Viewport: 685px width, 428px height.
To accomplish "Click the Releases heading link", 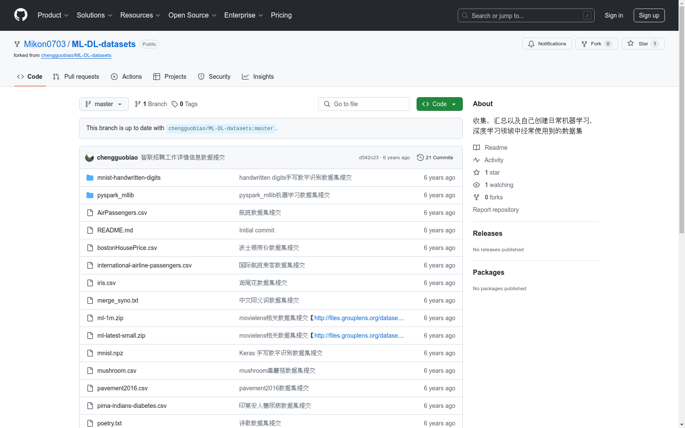I will 488,233.
